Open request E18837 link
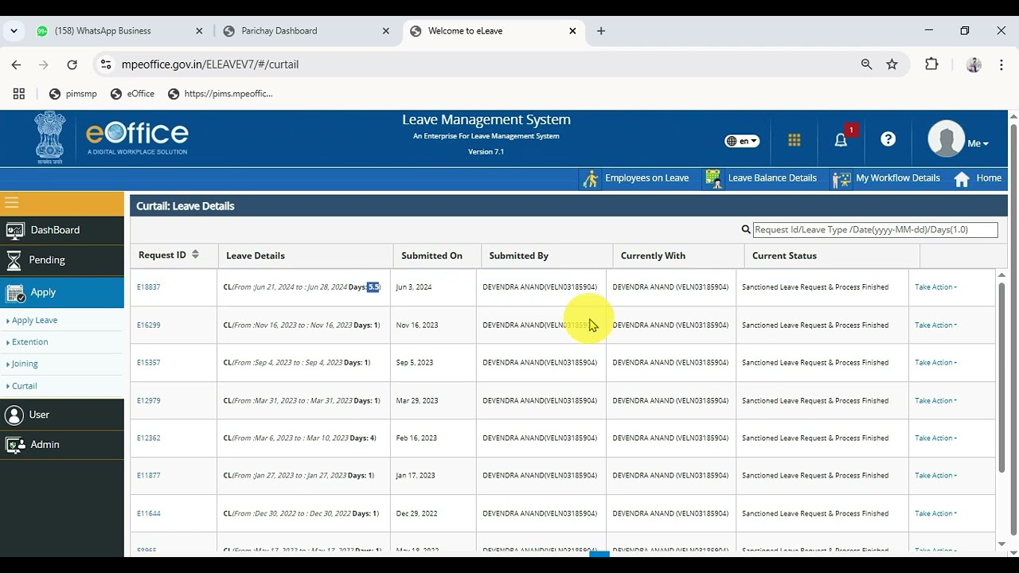 click(149, 287)
